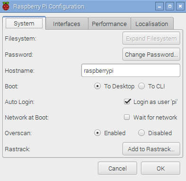The image size is (186, 181).
Task: Minimize the Raspberry Pi Configuration window
Action: coord(159,6)
